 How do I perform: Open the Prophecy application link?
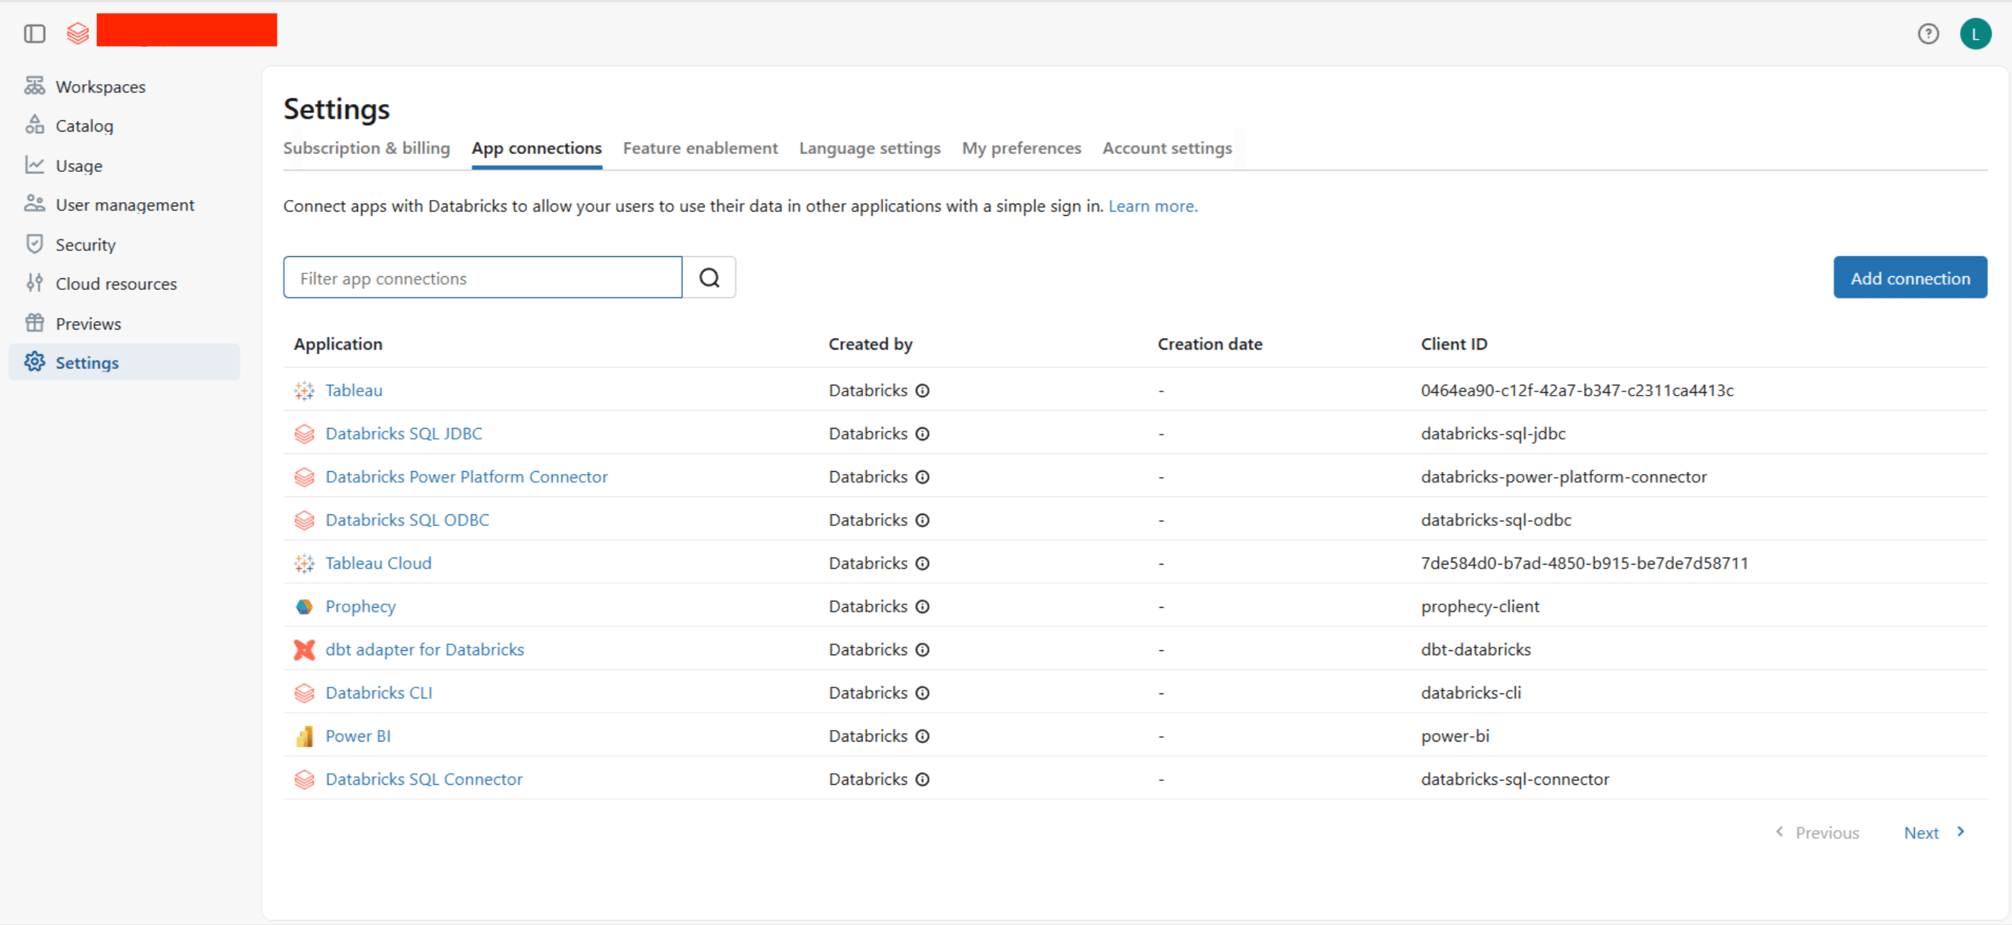click(x=360, y=606)
